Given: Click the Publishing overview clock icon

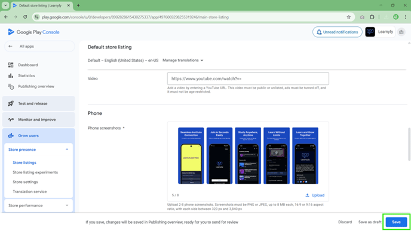Looking at the screenshot, I should (11, 86).
